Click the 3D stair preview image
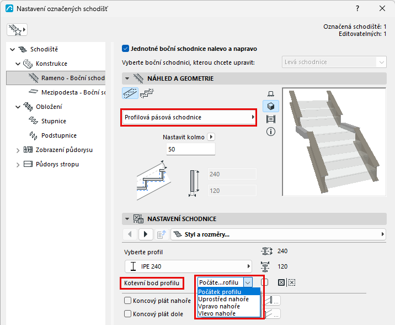This screenshot has width=395, height=325. 334,142
